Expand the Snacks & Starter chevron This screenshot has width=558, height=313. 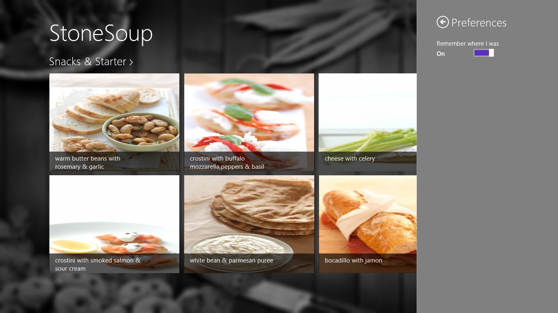(131, 62)
